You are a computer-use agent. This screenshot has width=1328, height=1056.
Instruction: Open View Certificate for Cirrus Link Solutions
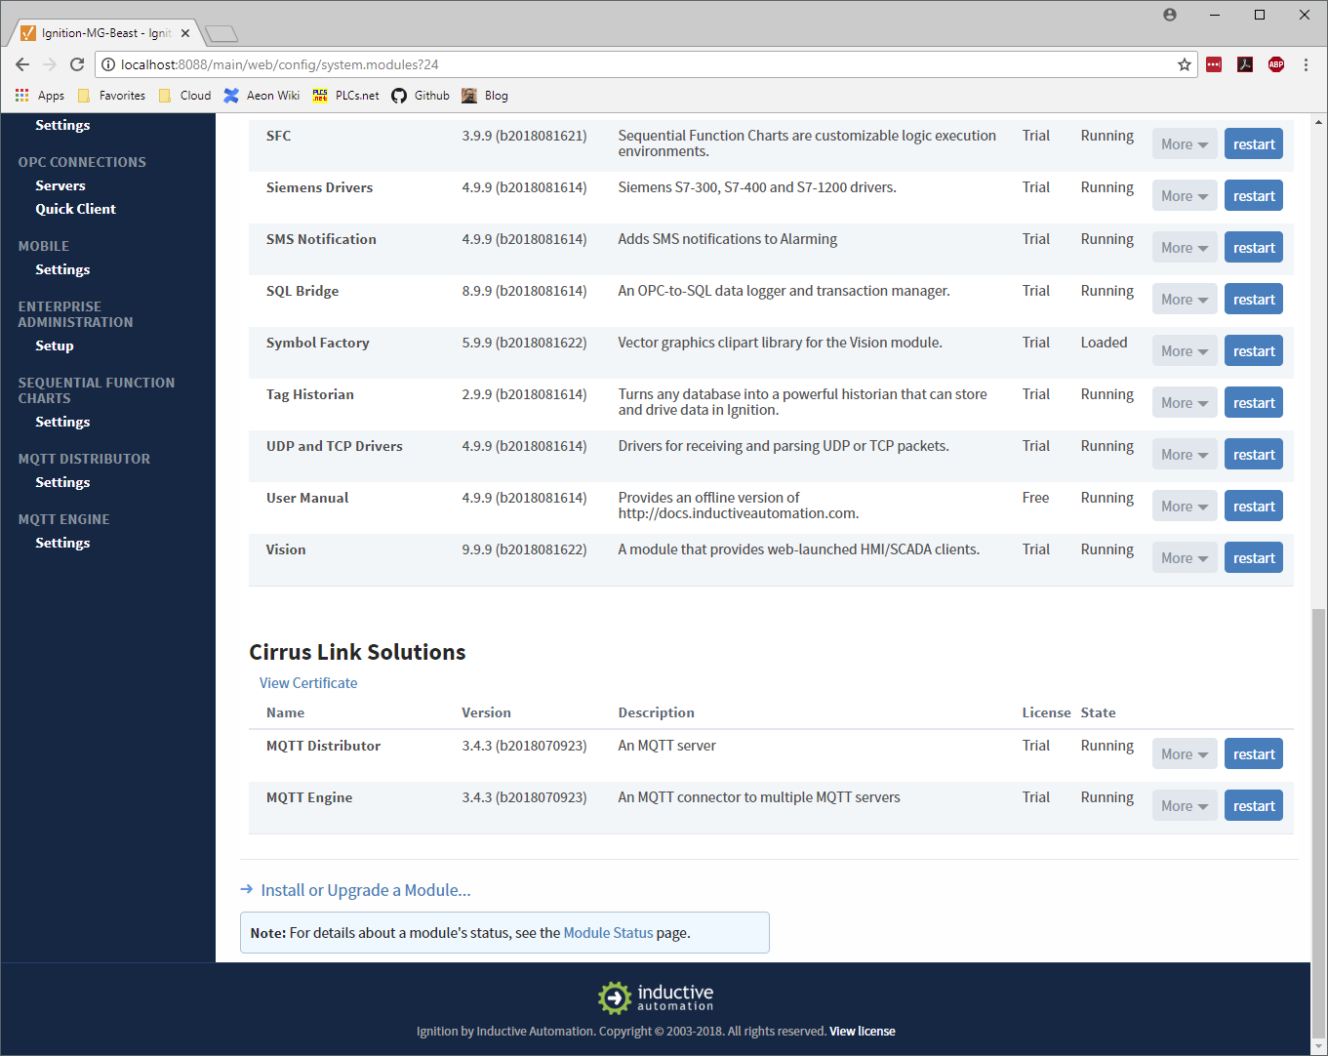(x=308, y=683)
